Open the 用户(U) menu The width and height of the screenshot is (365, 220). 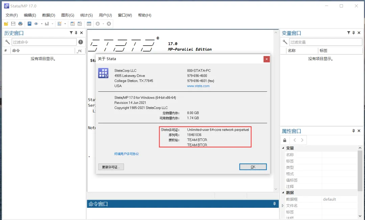(105, 15)
